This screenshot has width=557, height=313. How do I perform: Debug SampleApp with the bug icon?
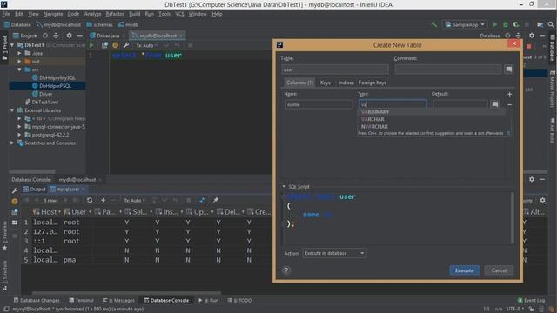pos(506,24)
